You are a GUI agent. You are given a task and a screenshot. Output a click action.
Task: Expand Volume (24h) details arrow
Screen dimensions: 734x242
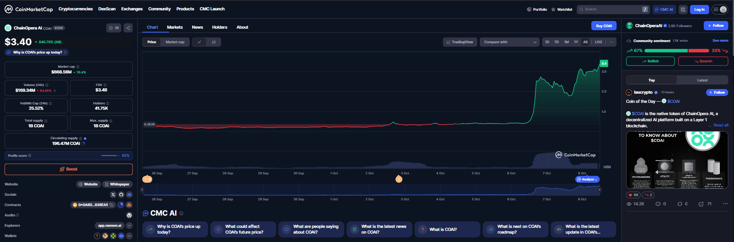pyautogui.click(x=55, y=91)
